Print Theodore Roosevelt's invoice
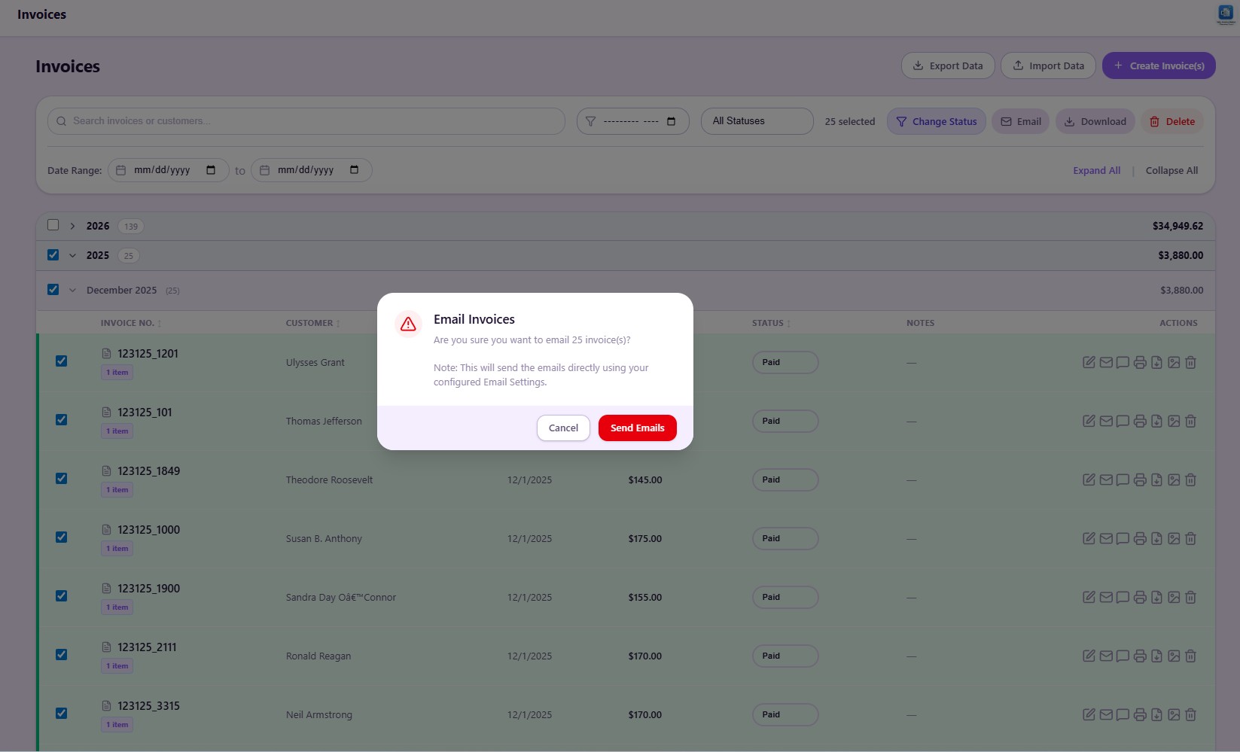The height and width of the screenshot is (752, 1240). click(x=1140, y=480)
